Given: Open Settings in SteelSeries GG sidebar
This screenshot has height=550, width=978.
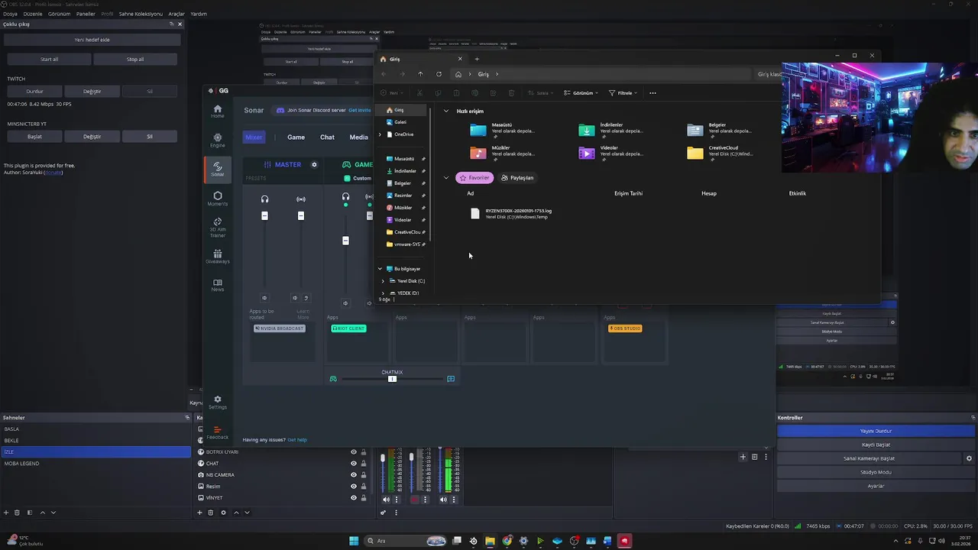Looking at the screenshot, I should pyautogui.click(x=218, y=402).
